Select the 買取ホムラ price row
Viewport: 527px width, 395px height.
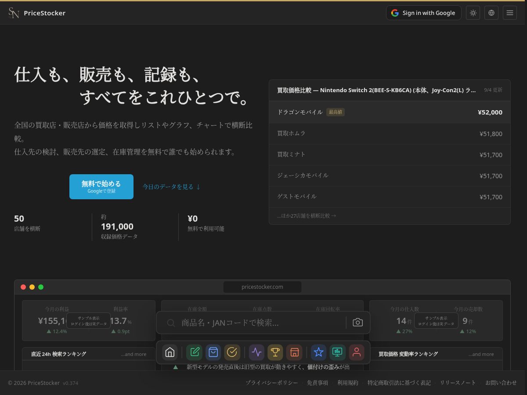[x=390, y=133]
